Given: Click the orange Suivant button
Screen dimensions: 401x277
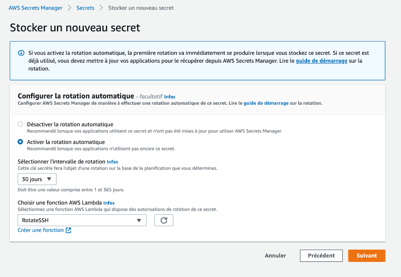Looking at the screenshot, I should (367, 255).
